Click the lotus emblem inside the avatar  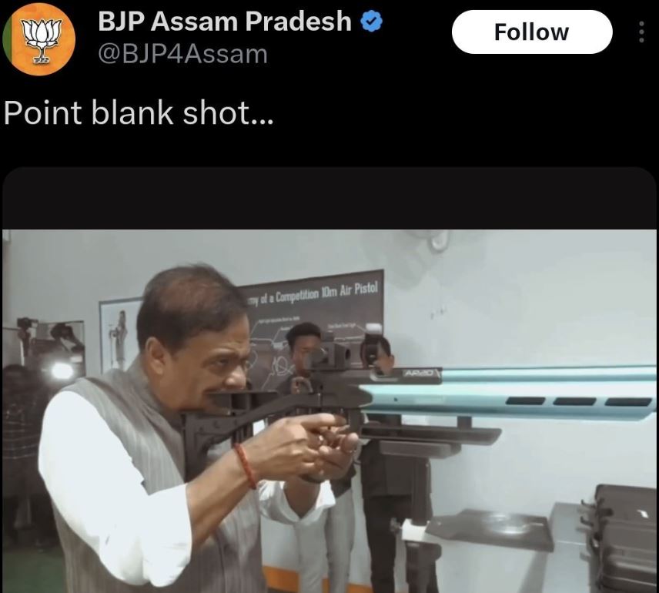(x=42, y=39)
